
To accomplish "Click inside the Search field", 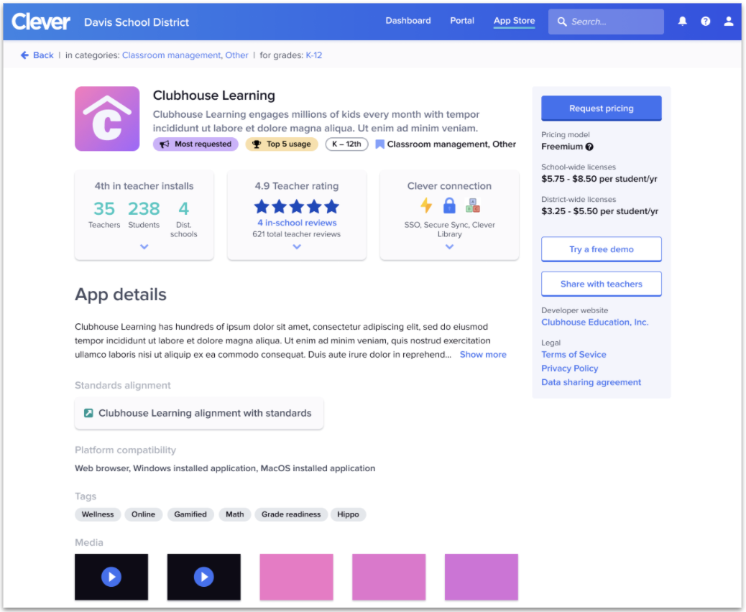I will (606, 21).
